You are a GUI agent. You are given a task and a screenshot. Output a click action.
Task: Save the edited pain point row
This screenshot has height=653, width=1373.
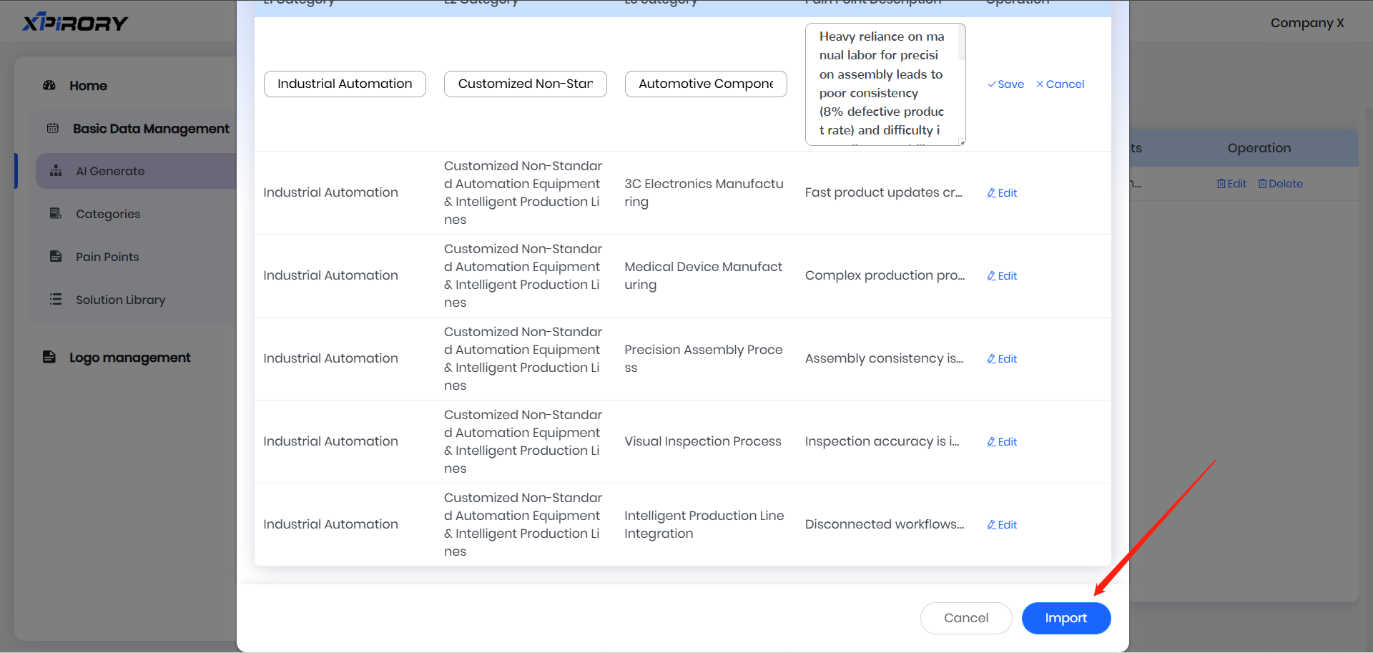pos(1005,84)
